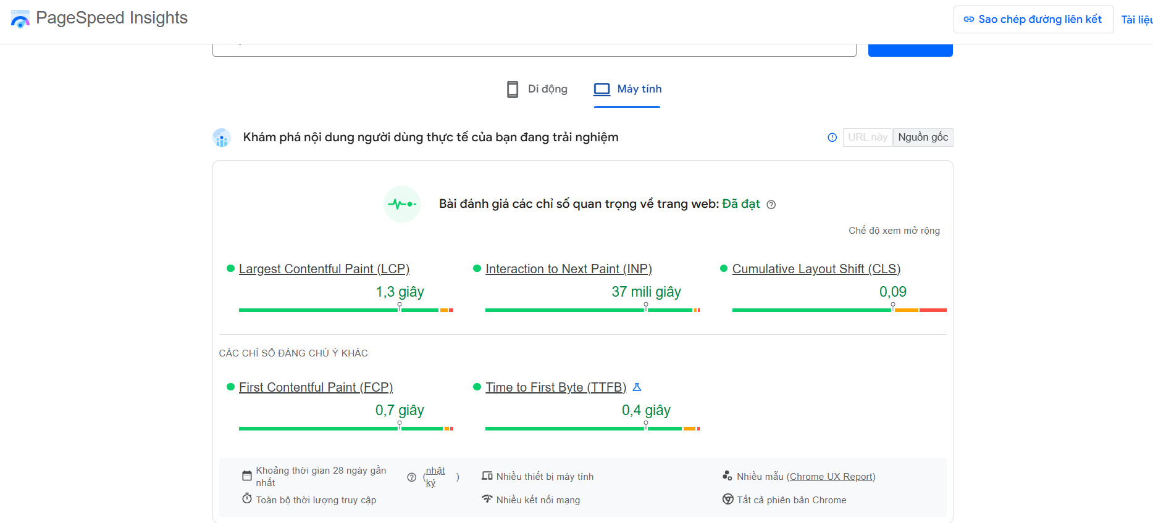Open the Tài liệu link

tap(1137, 20)
